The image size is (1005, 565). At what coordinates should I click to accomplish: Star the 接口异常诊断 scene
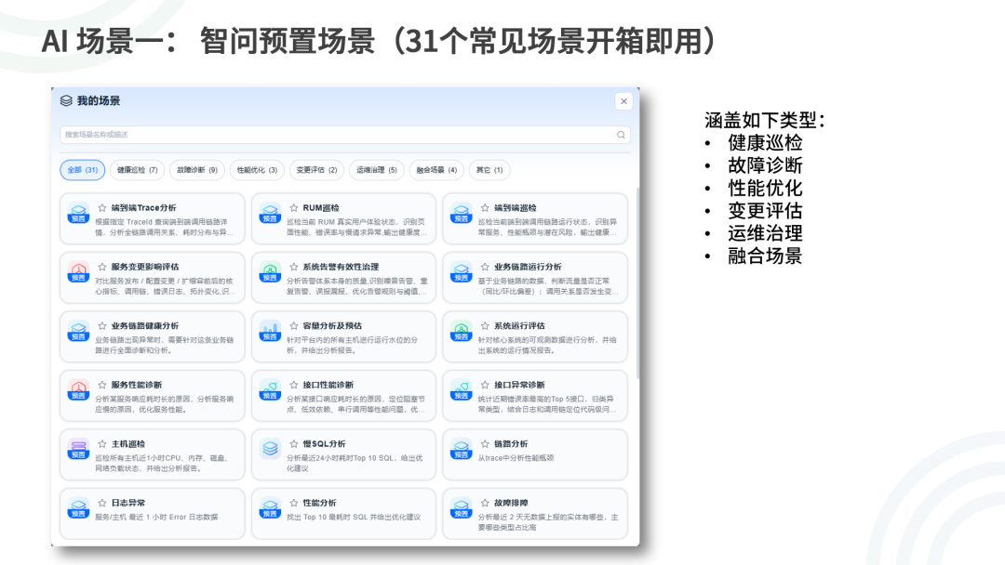pyautogui.click(x=485, y=385)
